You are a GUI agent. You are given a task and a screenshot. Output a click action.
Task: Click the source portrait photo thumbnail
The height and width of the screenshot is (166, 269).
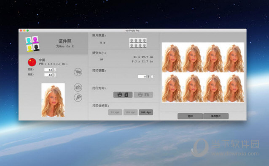53,100
